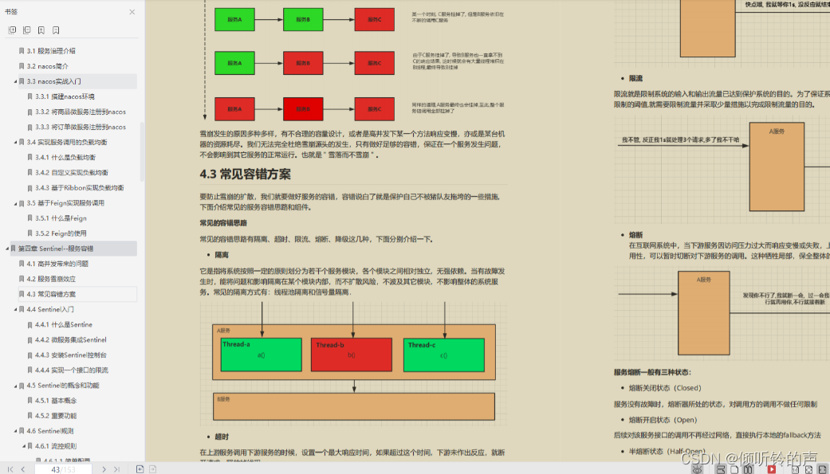The image size is (830, 474).
Task: Open bookmark 3.5.1 什么是Feign
Action: coord(61,218)
